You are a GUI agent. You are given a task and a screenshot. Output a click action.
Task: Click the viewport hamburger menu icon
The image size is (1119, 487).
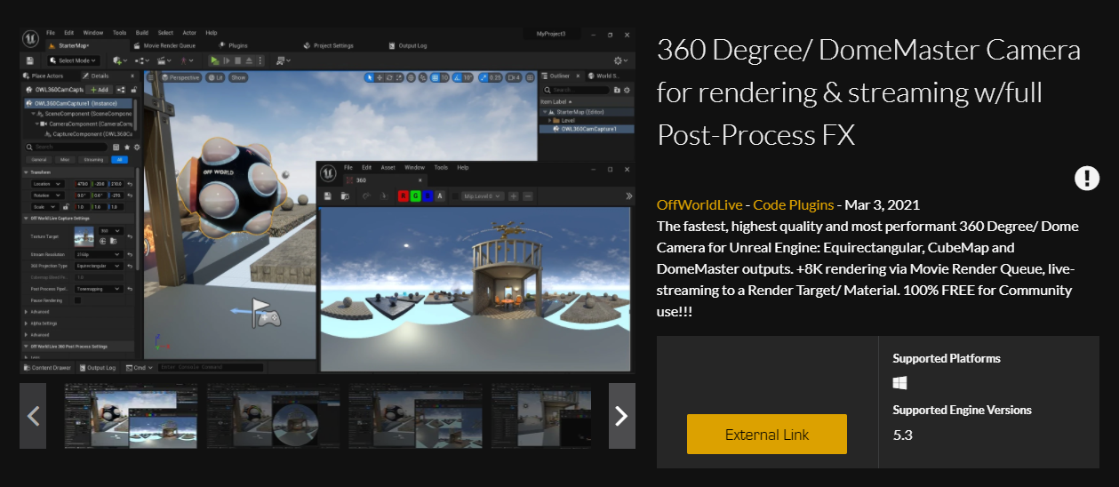(151, 77)
